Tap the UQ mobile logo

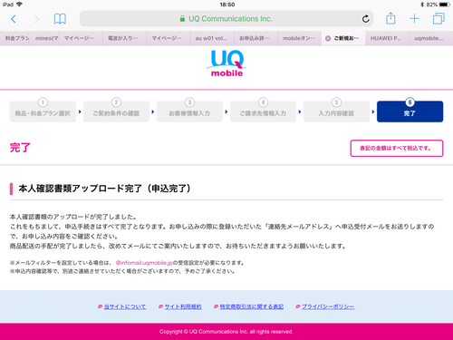tap(226, 63)
